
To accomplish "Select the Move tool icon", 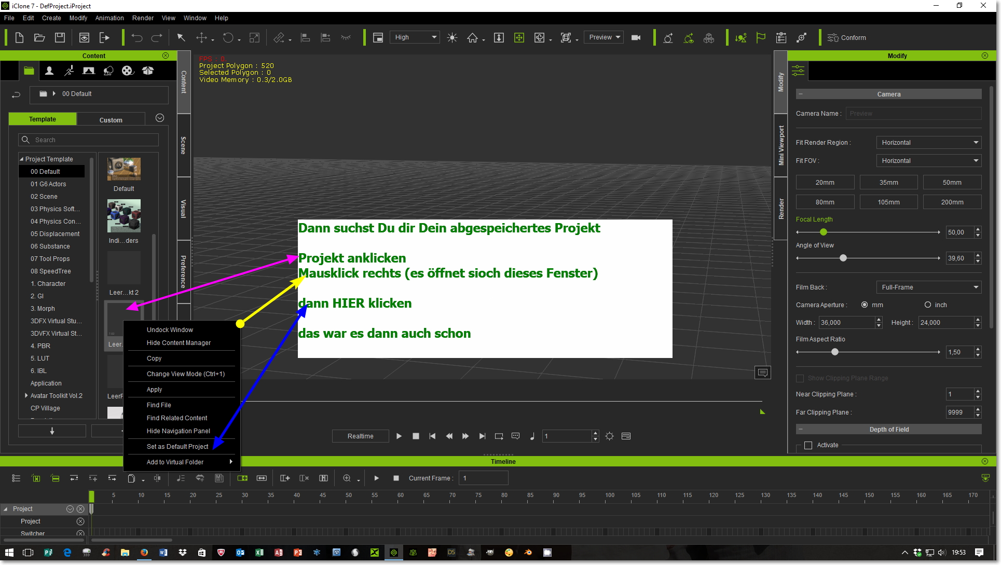I will coord(201,37).
